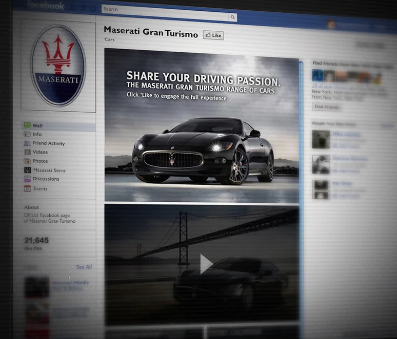The height and width of the screenshot is (339, 397).
Task: Play the Maserati bridge video
Action: click(206, 264)
